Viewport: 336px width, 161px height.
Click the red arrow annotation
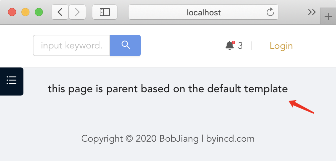coord(301,107)
